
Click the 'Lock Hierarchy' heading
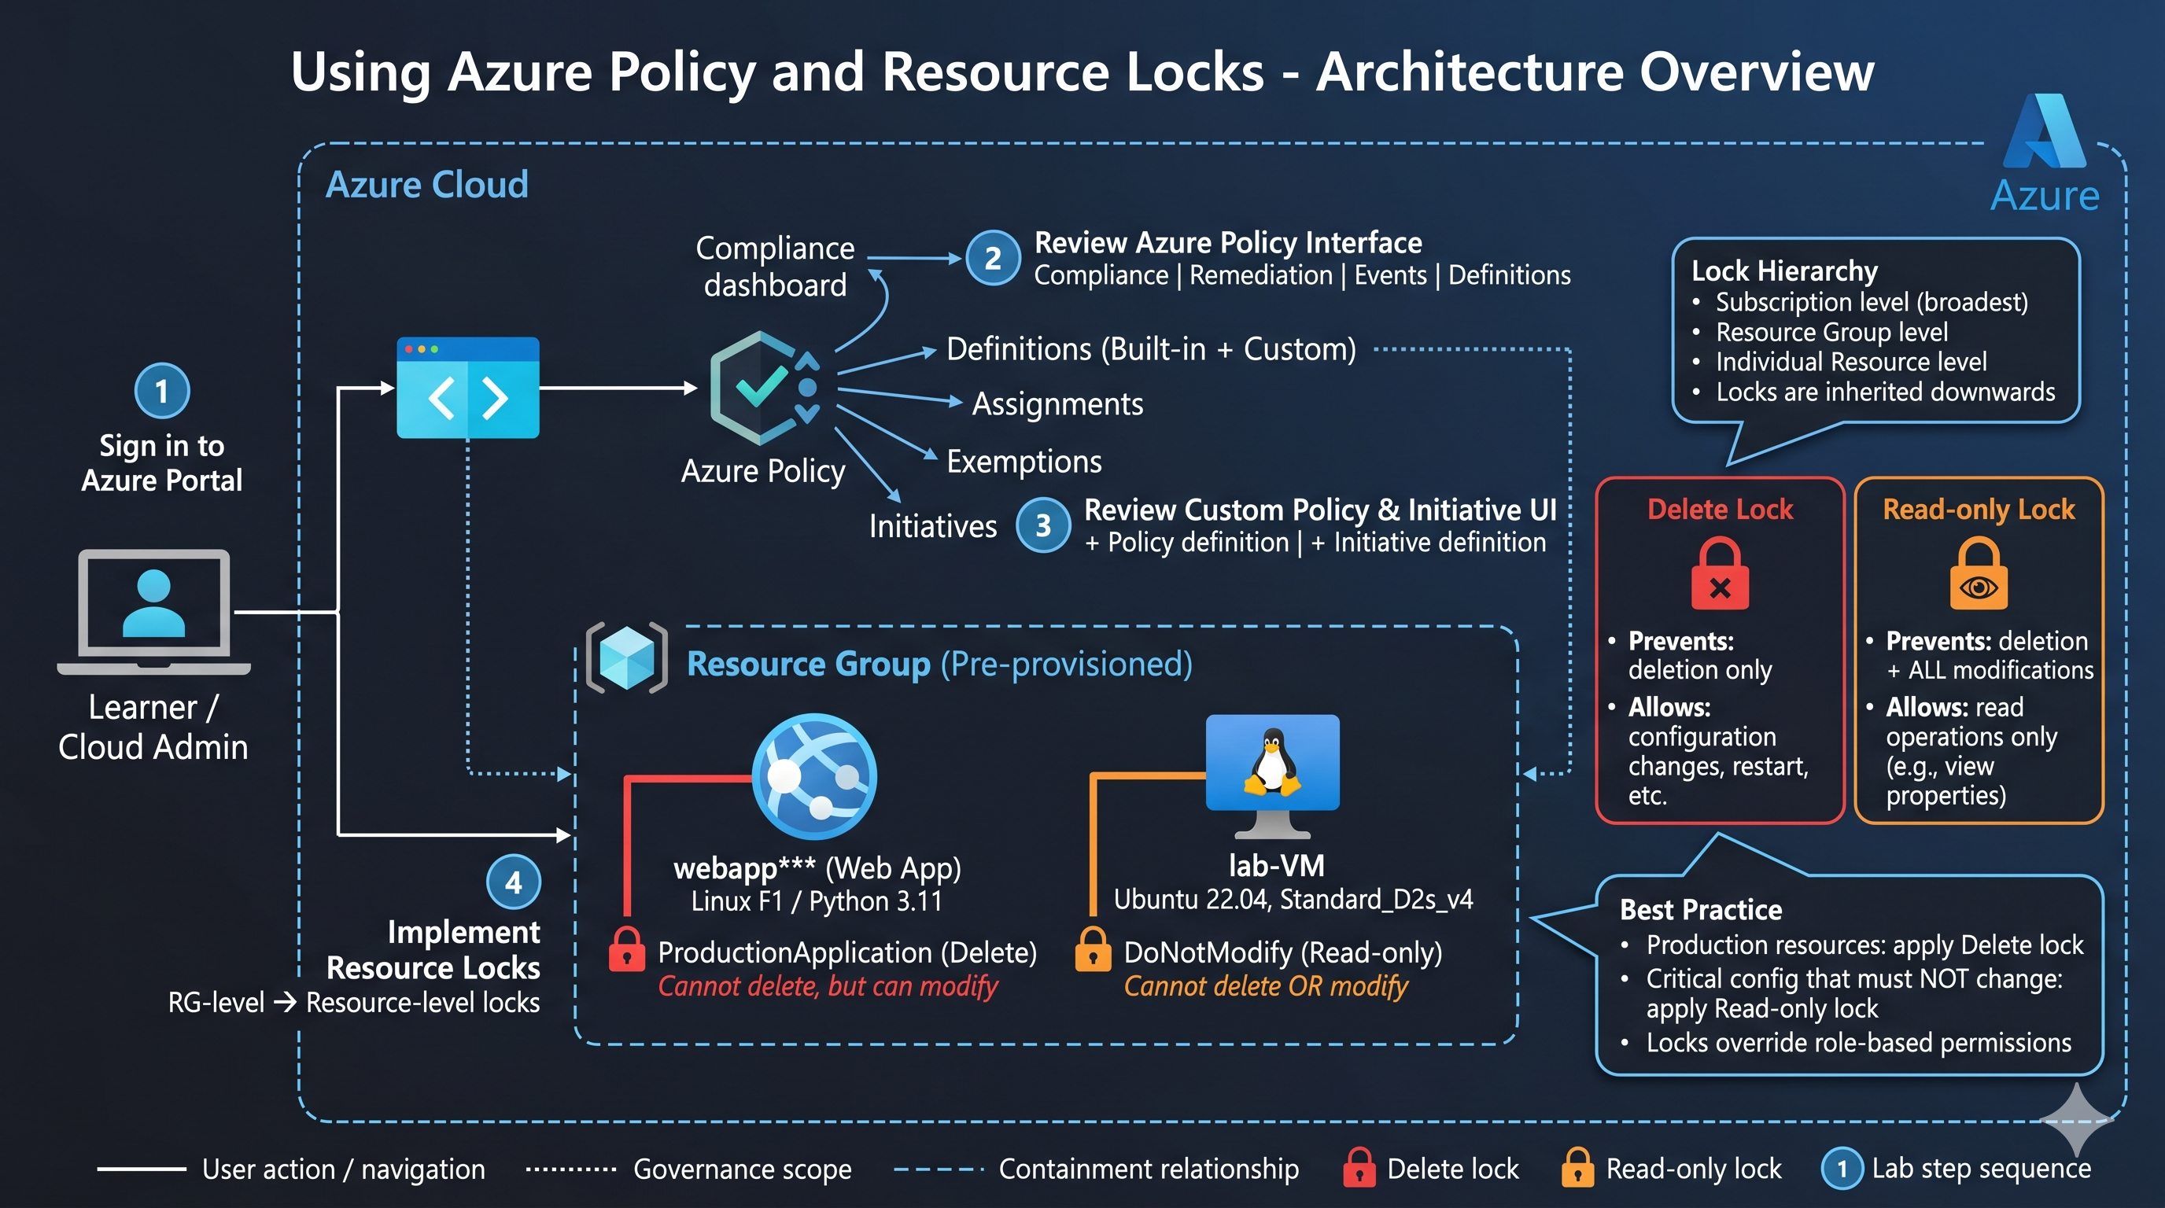(1784, 271)
